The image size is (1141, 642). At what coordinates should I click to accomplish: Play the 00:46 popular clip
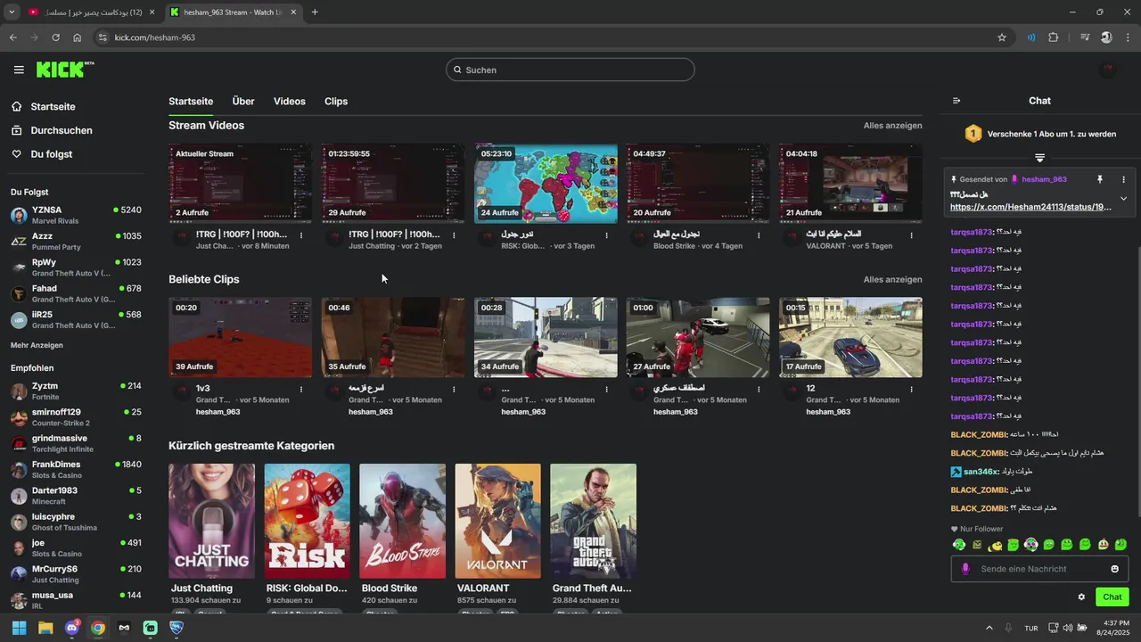point(392,337)
